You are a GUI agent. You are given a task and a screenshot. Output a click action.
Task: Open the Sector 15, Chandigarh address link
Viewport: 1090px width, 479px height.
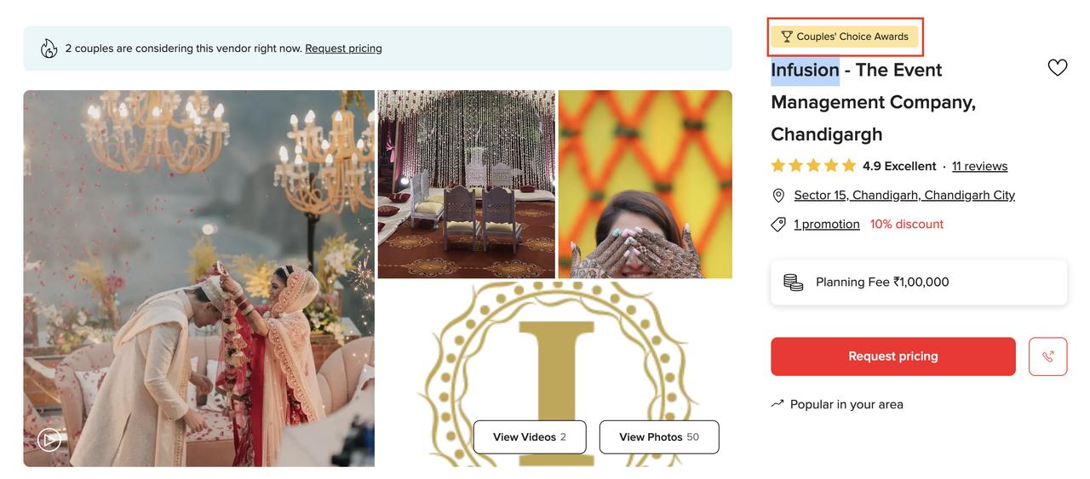pyautogui.click(x=904, y=195)
